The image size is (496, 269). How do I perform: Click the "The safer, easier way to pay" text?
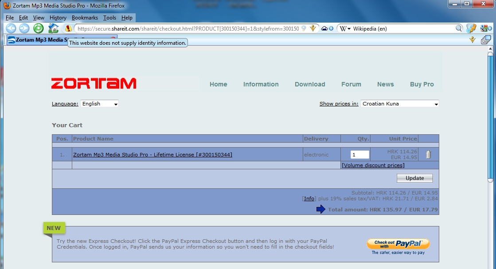tap(398, 253)
